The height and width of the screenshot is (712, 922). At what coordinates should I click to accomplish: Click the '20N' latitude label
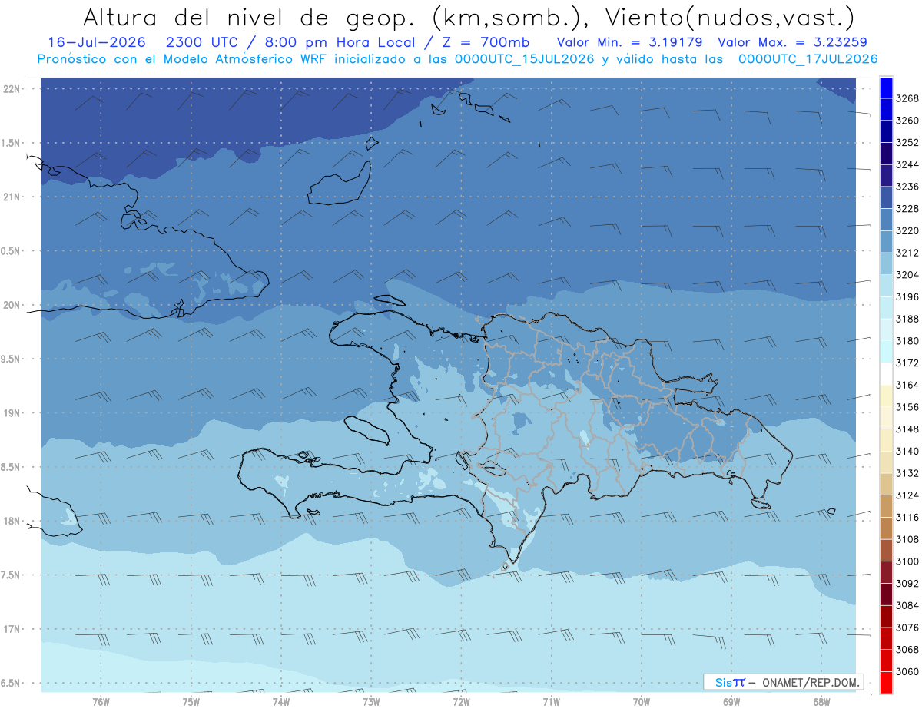[x=12, y=305]
